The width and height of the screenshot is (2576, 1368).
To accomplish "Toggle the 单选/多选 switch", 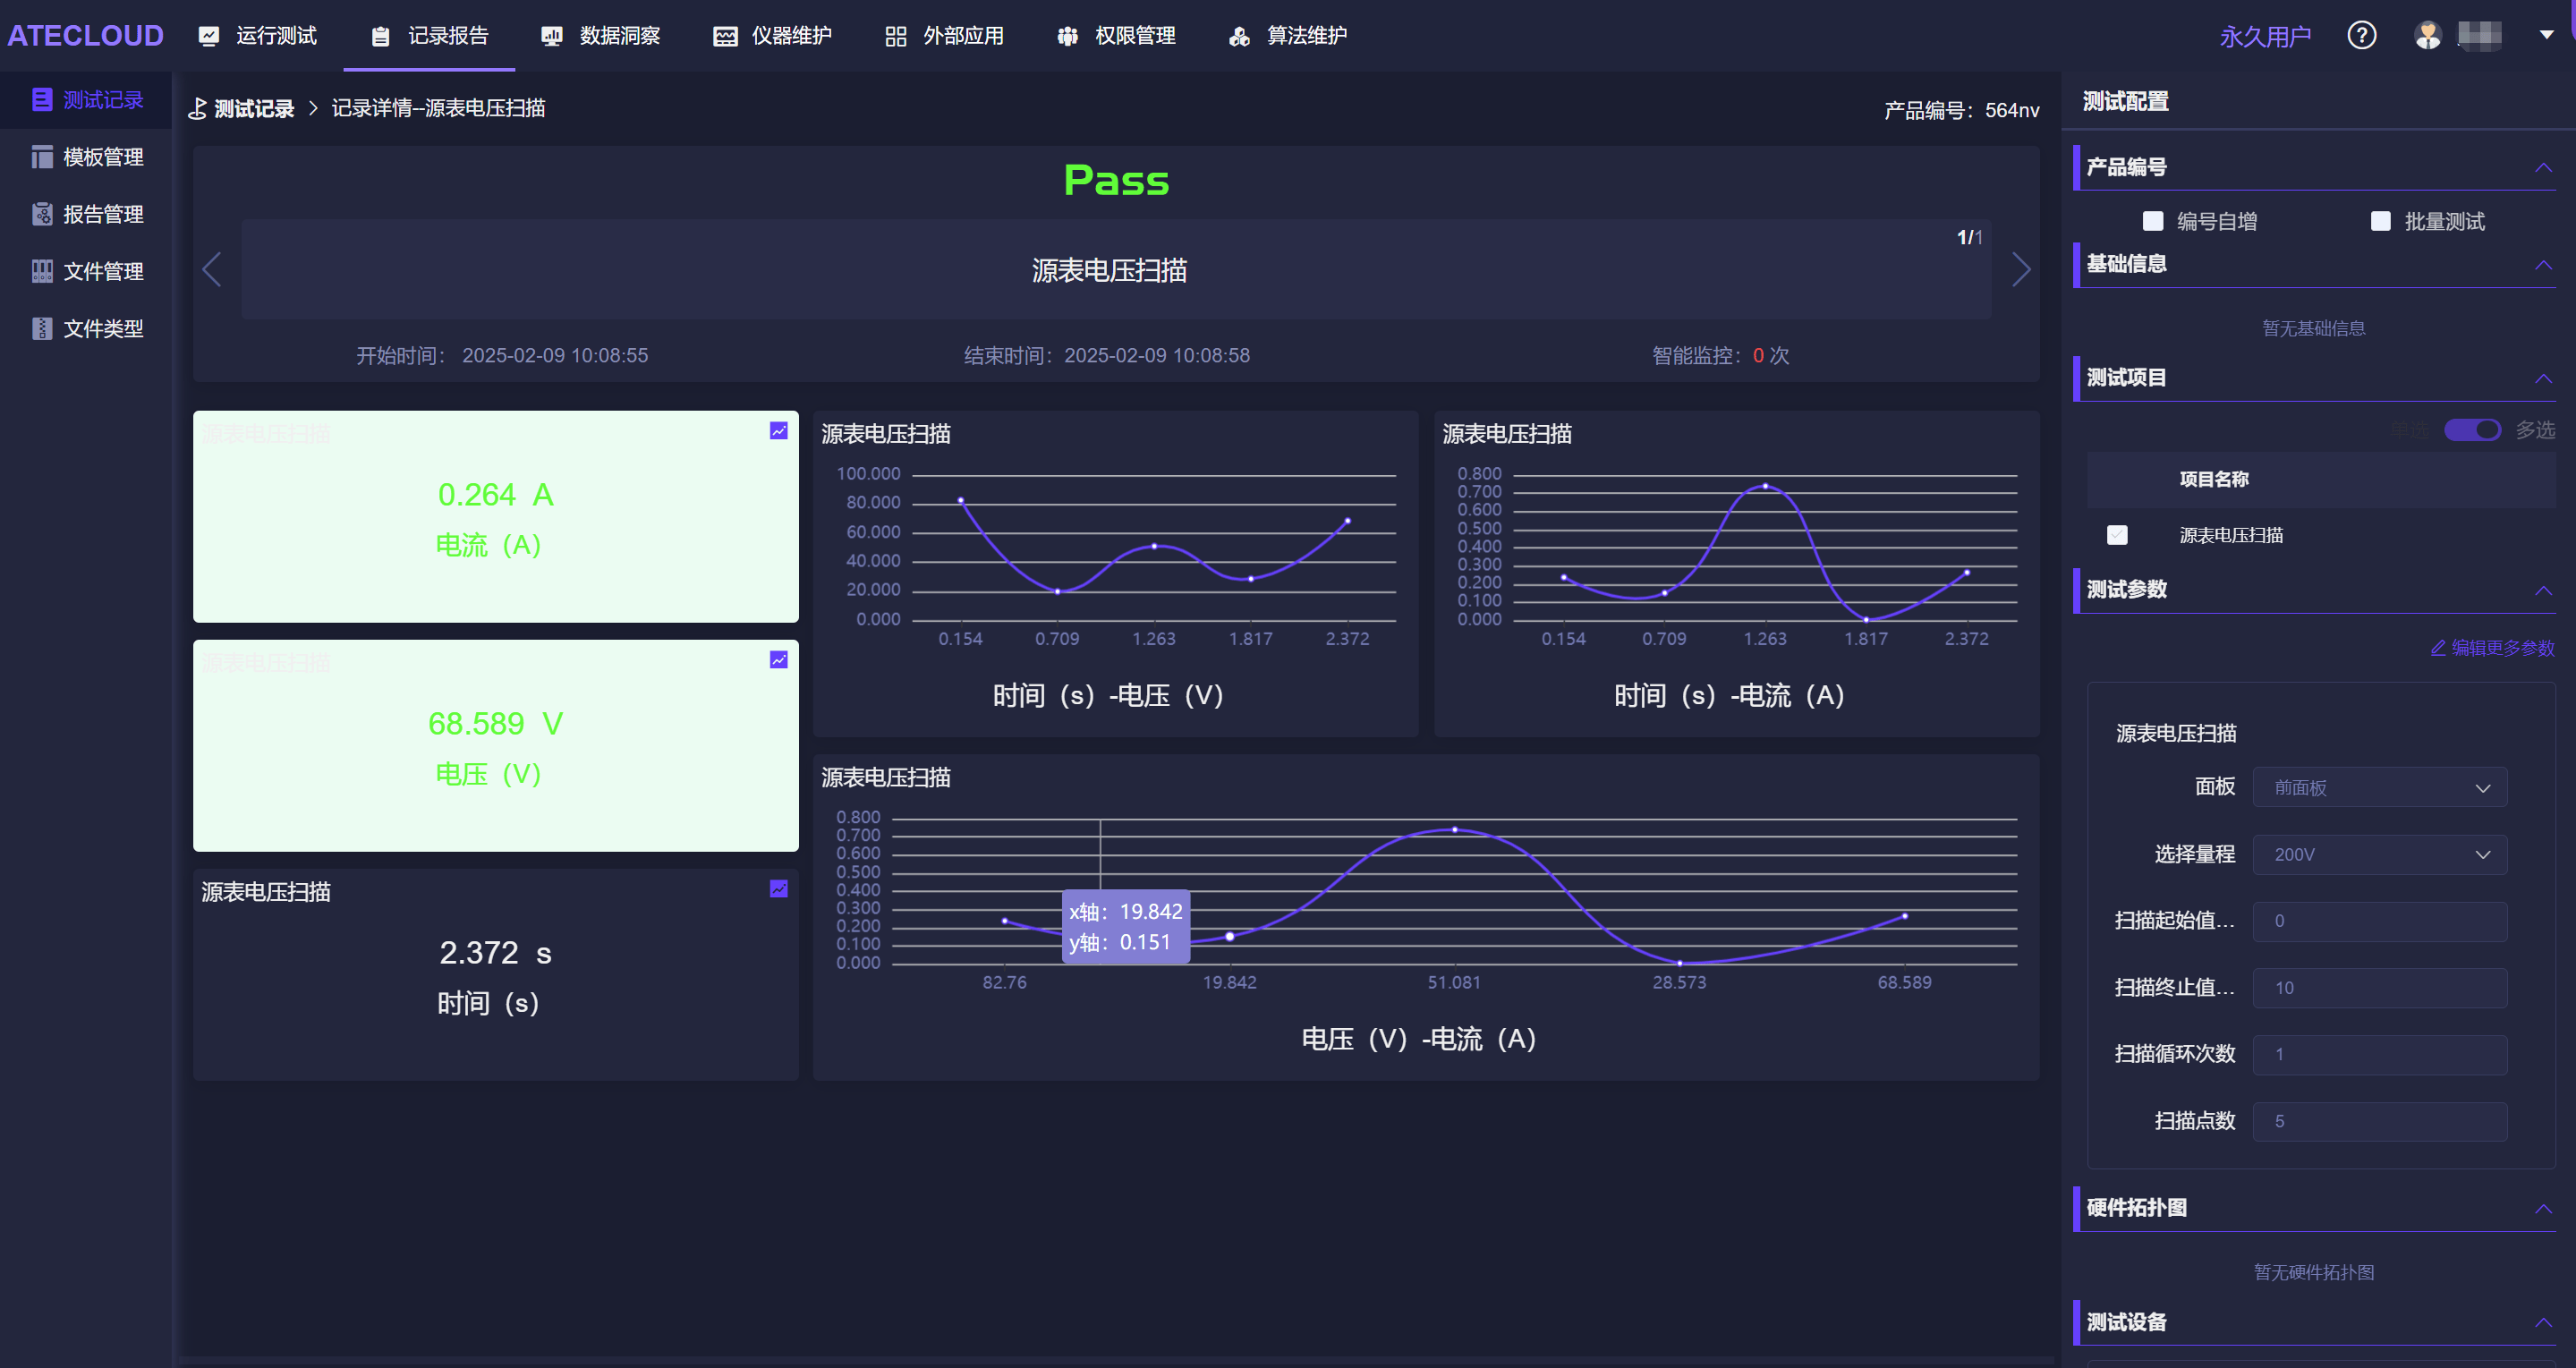I will click(x=2472, y=430).
